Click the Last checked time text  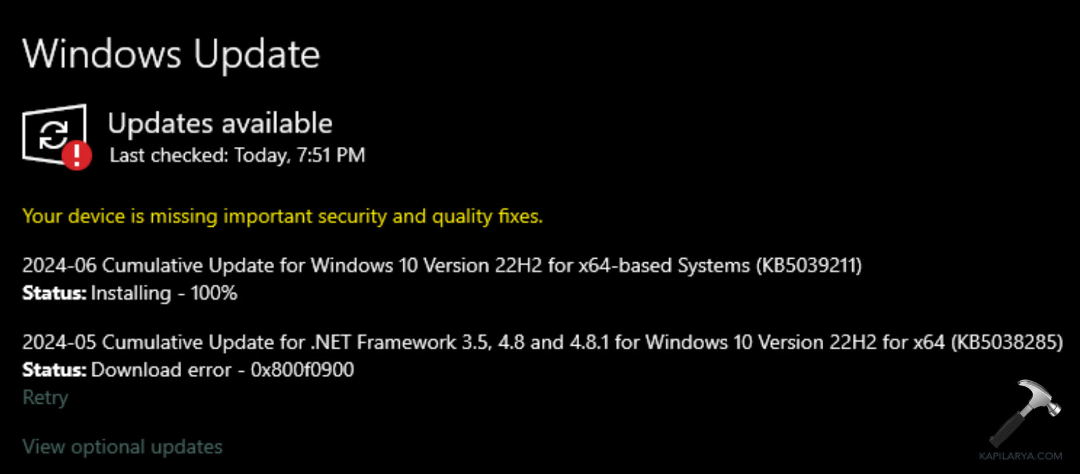(237, 155)
